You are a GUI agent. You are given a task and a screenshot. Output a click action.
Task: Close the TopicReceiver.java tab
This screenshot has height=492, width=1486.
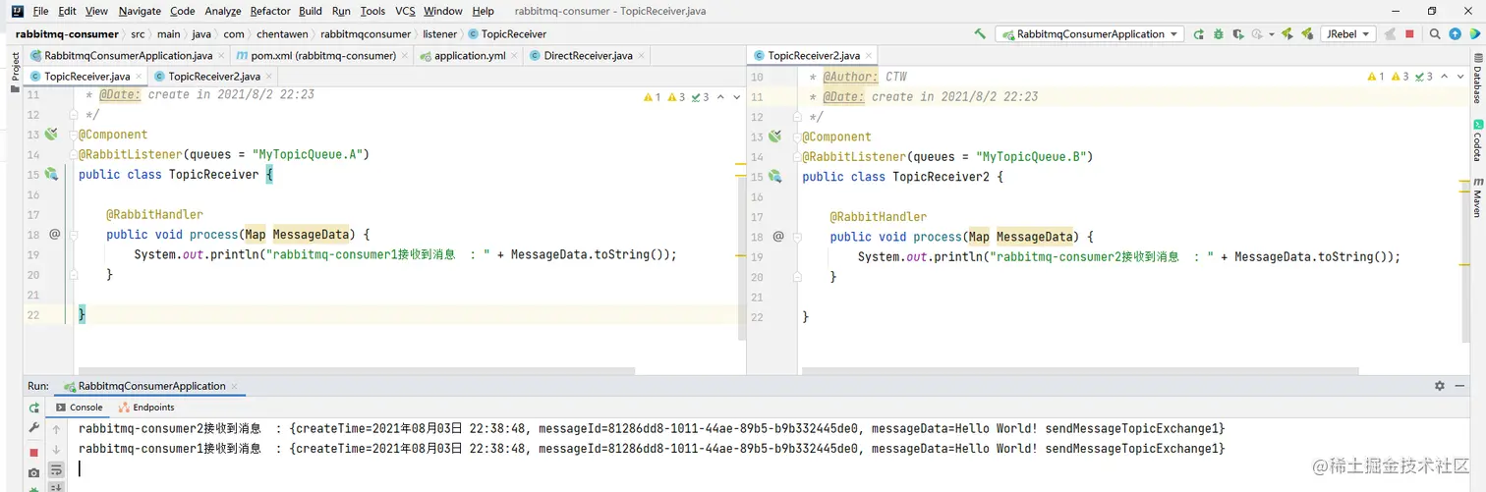click(138, 76)
